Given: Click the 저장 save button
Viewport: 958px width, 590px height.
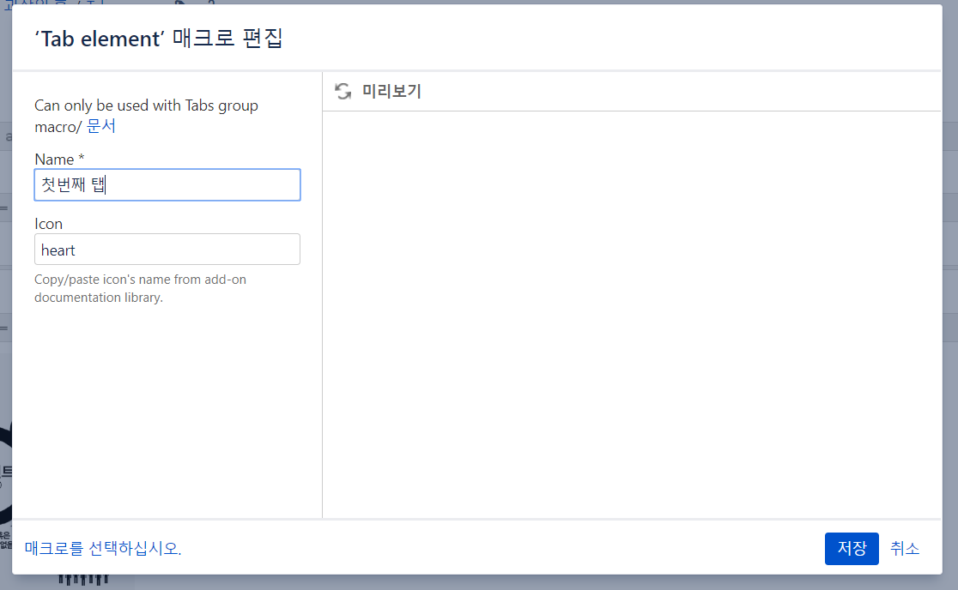Looking at the screenshot, I should point(851,549).
